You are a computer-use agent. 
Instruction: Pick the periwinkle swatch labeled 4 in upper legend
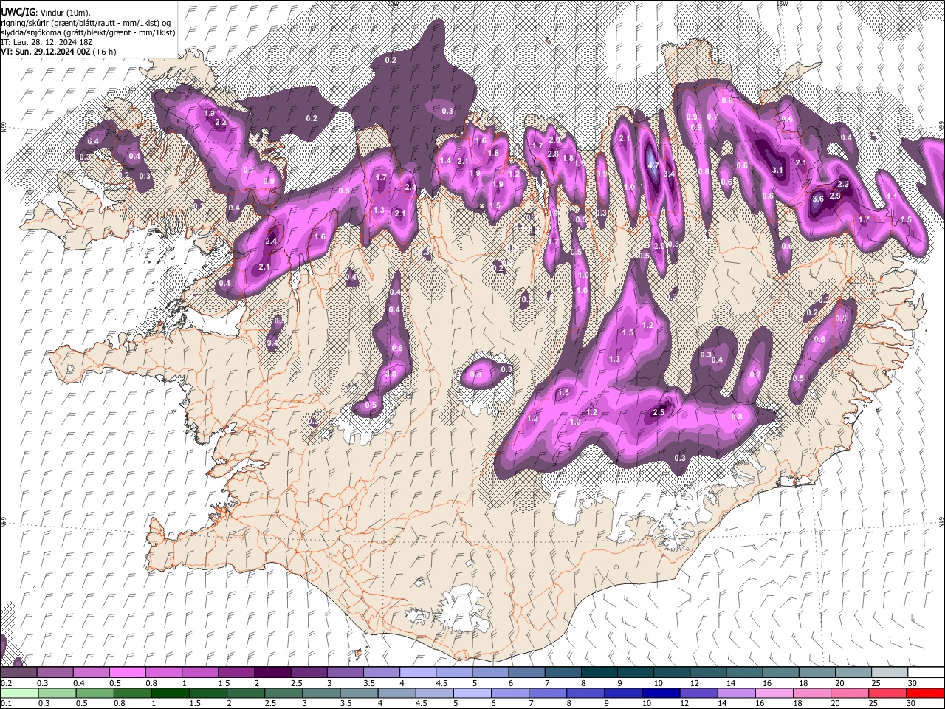point(418,673)
